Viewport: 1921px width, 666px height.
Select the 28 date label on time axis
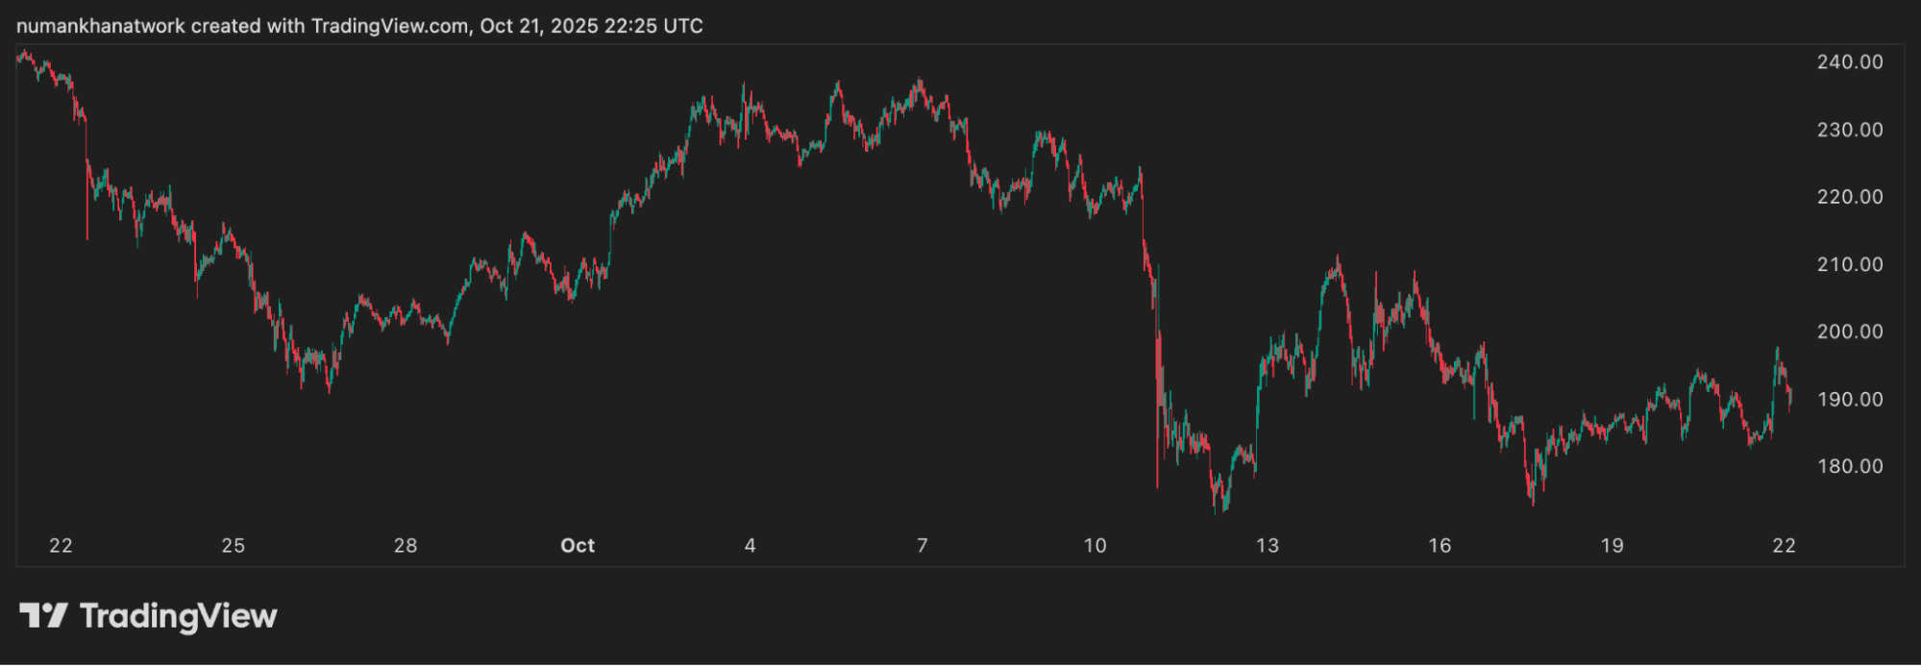coord(406,545)
